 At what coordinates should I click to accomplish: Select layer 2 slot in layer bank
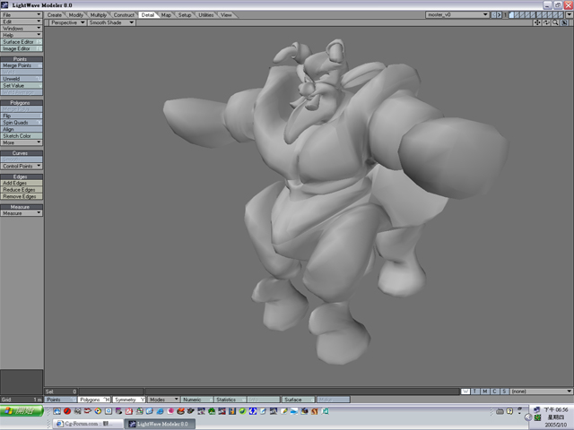517,14
